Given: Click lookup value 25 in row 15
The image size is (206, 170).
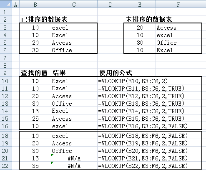Looking at the screenshot, I should point(35,119).
